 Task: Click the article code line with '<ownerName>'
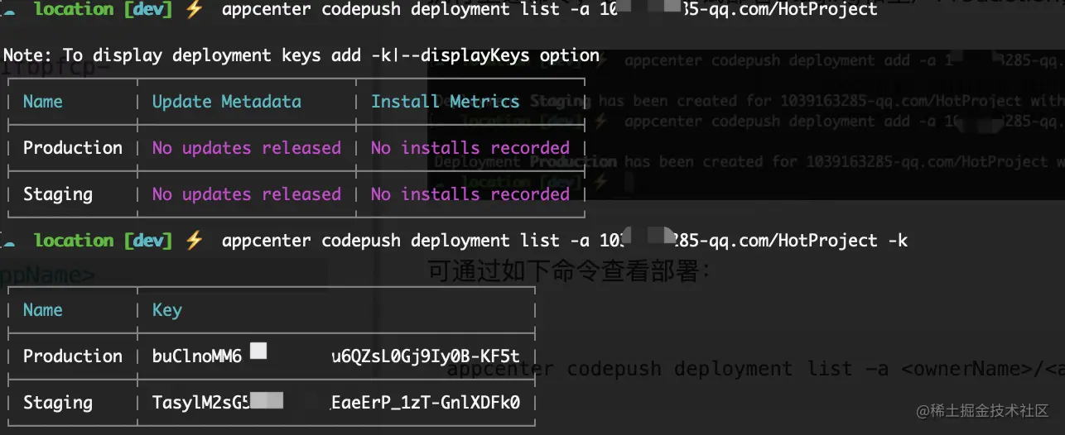[x=755, y=369]
